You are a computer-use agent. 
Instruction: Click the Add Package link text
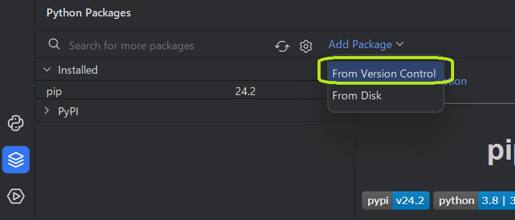tap(360, 44)
